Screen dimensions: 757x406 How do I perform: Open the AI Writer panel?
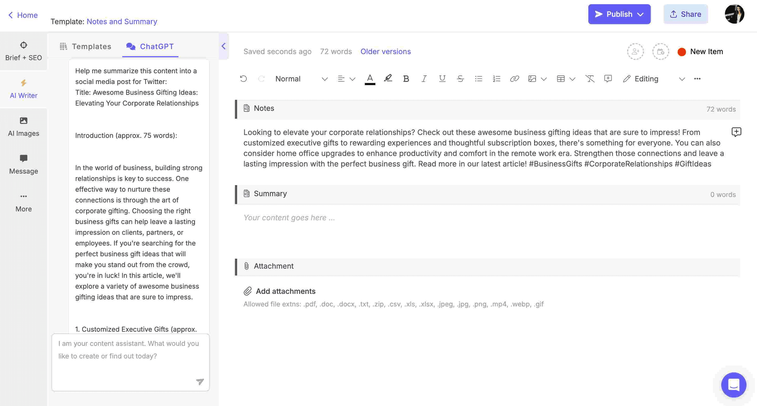point(23,89)
